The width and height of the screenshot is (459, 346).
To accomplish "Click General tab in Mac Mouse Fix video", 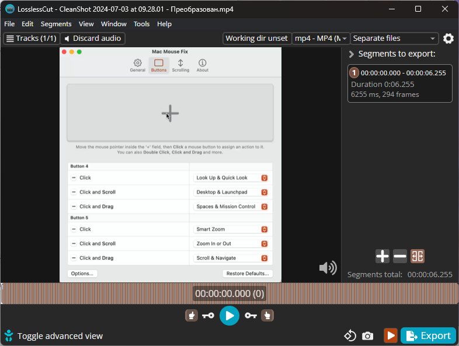I will (x=138, y=65).
